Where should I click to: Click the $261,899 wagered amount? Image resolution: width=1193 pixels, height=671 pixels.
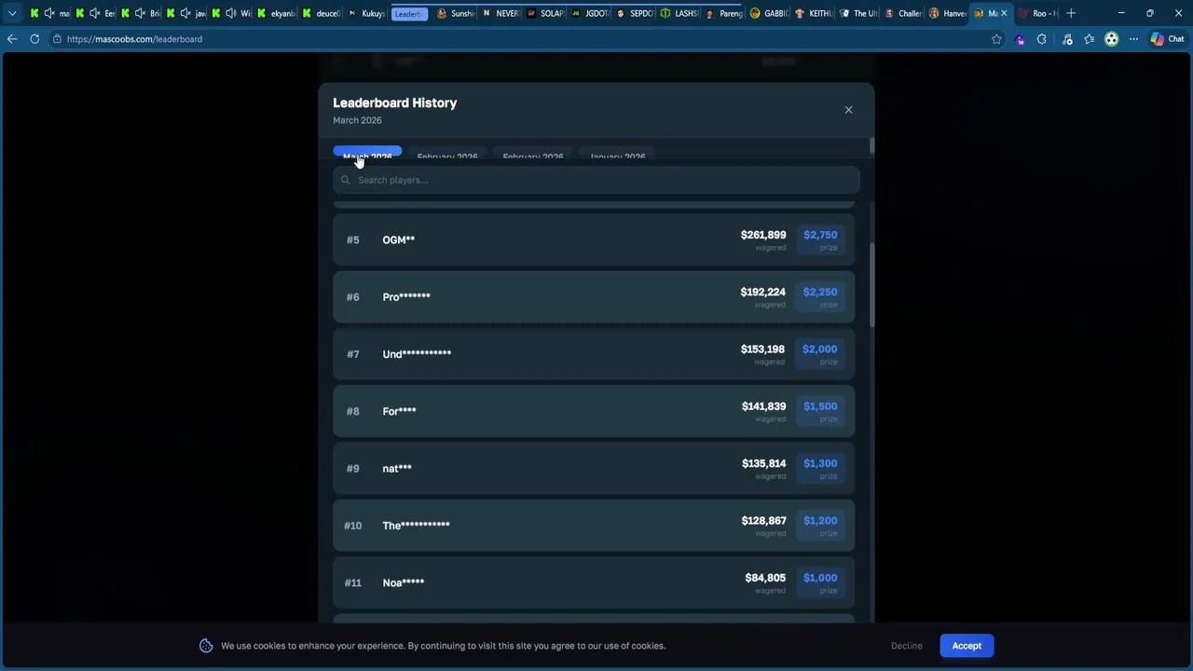pos(763,235)
